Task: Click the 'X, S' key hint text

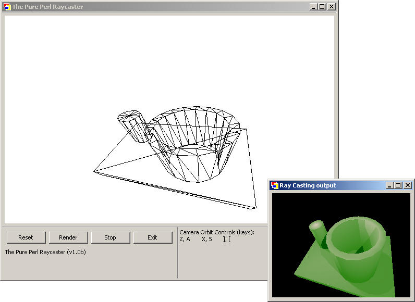Action: 206,240
